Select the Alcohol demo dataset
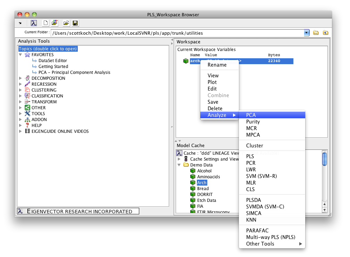Image resolution: width=350 pixels, height=257 pixels. pyautogui.click(x=204, y=171)
